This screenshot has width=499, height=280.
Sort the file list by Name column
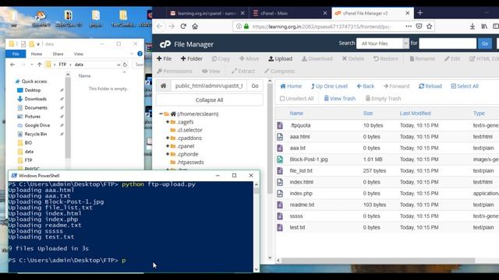tap(296, 114)
